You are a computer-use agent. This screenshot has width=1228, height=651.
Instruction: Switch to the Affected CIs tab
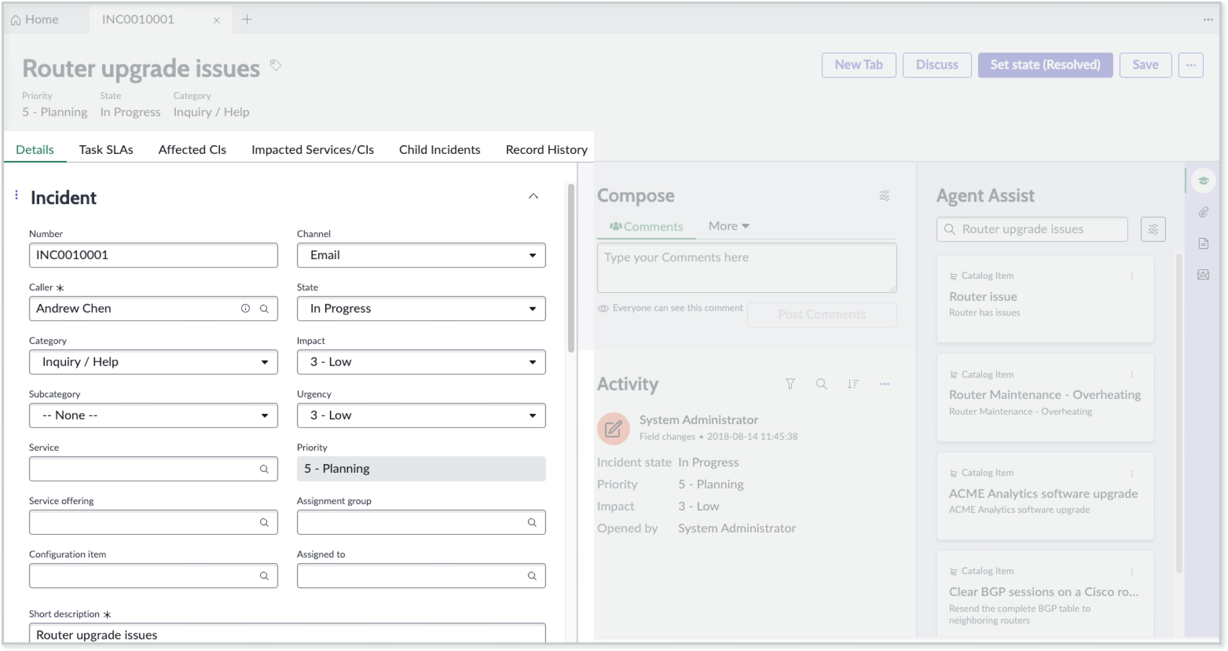click(x=192, y=150)
